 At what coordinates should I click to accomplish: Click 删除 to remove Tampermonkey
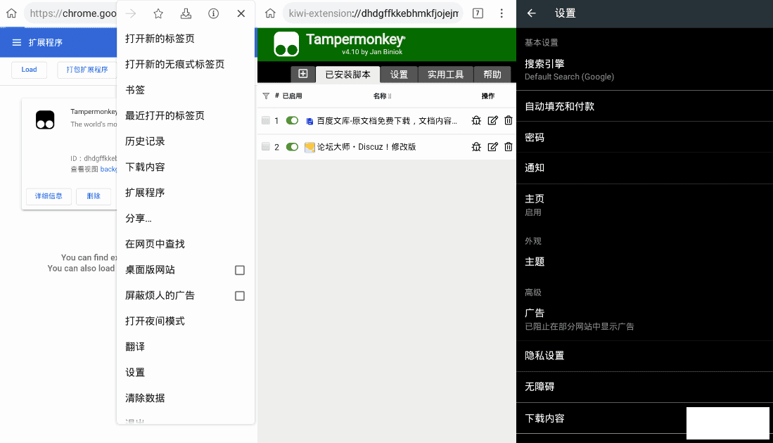tap(94, 196)
